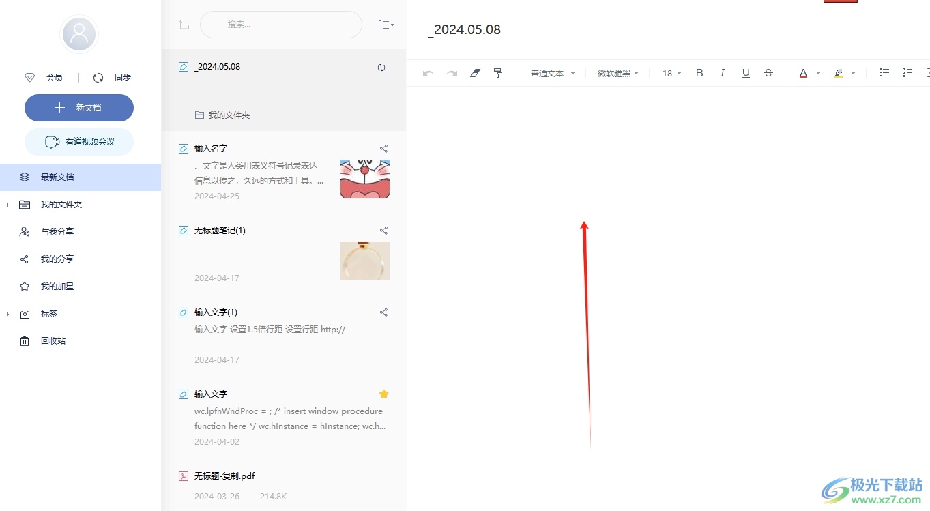The image size is (930, 511).
Task: Open the highlight color picker arrow
Action: click(x=853, y=74)
